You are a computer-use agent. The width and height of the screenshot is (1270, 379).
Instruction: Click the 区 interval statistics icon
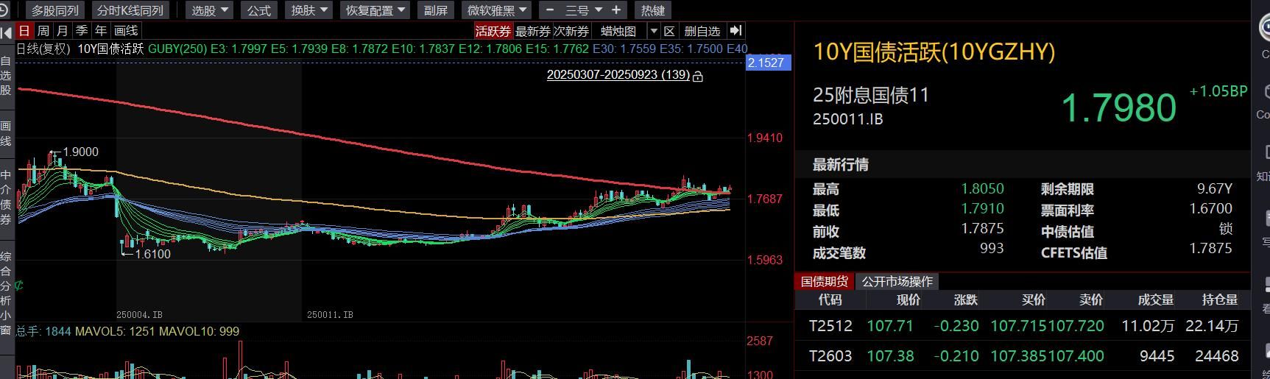(x=668, y=31)
